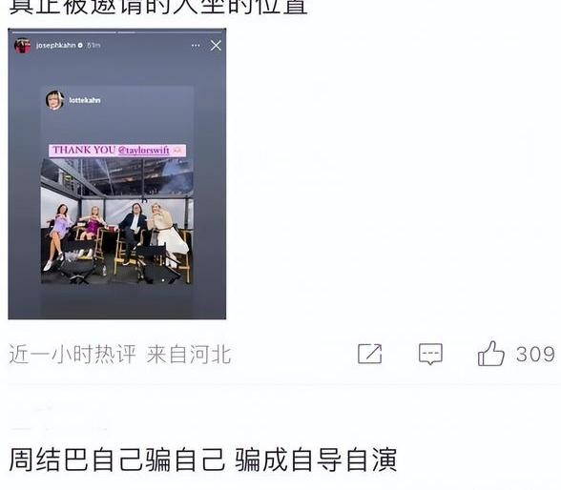Click the verified badge next to josephkahn
The width and height of the screenshot is (561, 490).
coord(80,46)
